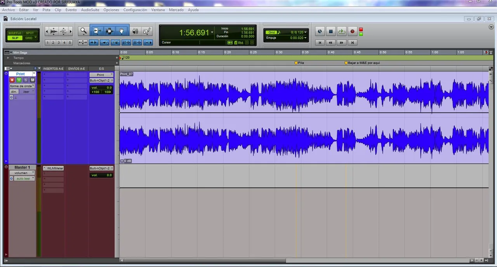Click the Master 1 track name
Image resolution: width=497 pixels, height=267 pixels.
(x=22, y=167)
